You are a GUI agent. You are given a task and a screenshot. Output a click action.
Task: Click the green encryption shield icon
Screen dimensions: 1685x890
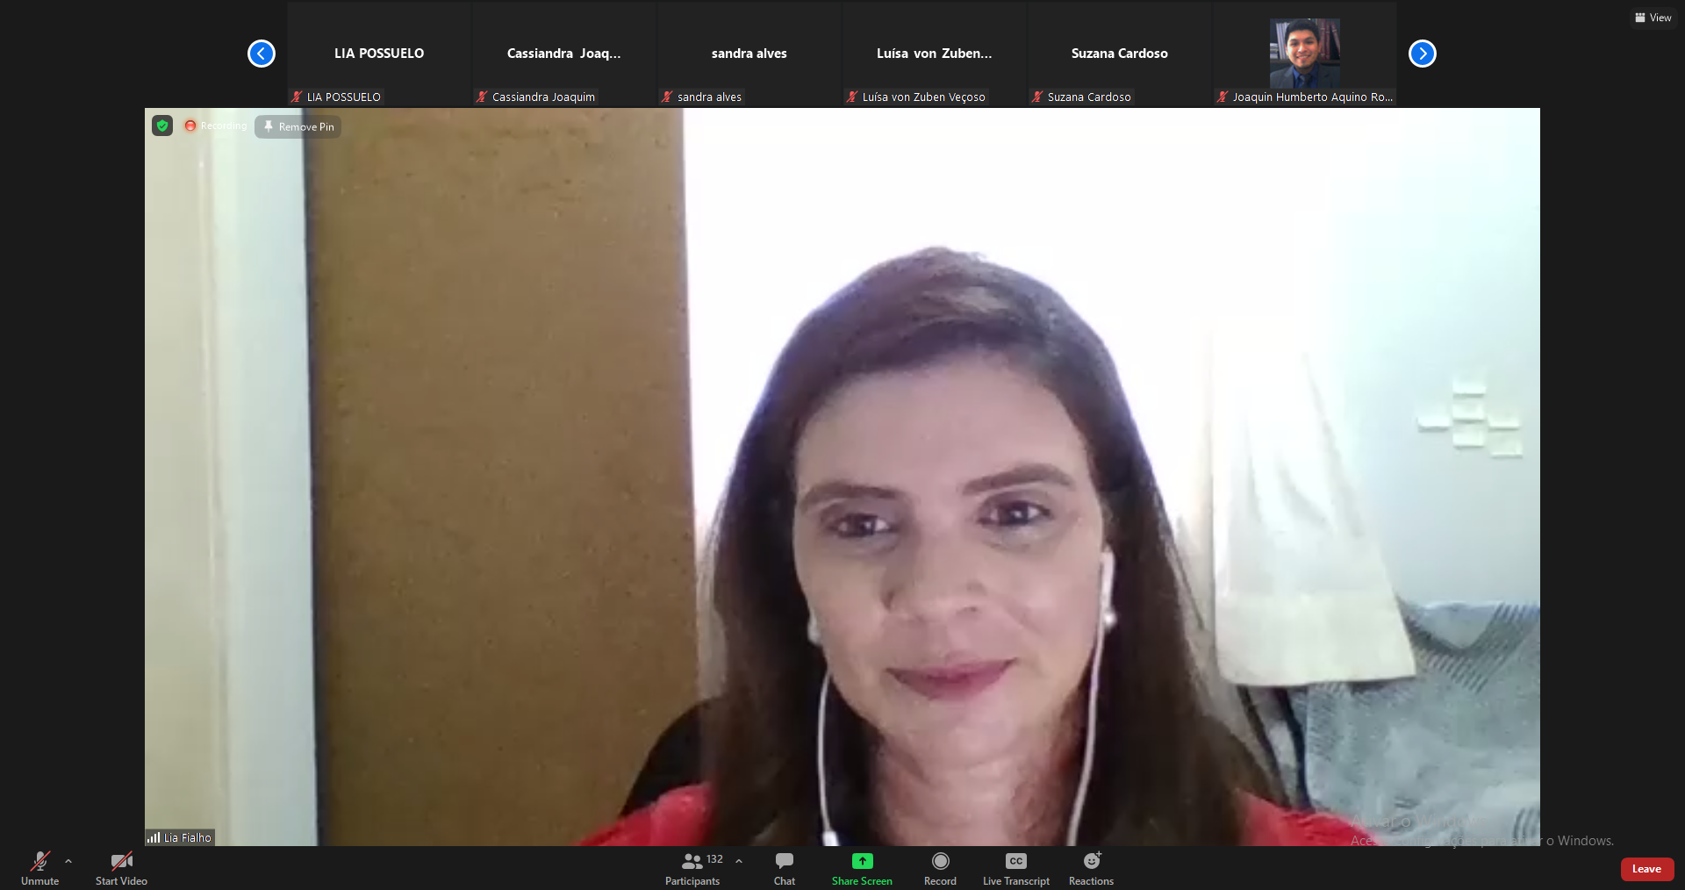(162, 126)
